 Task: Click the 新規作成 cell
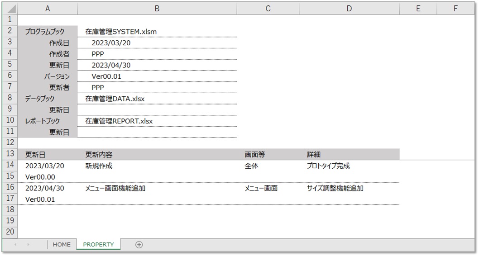click(x=157, y=166)
